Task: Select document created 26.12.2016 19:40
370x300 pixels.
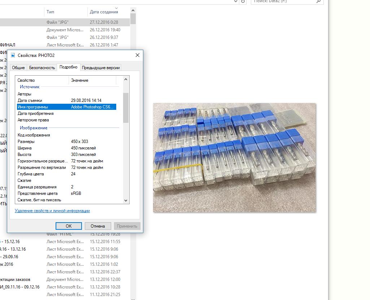Action: click(65, 30)
